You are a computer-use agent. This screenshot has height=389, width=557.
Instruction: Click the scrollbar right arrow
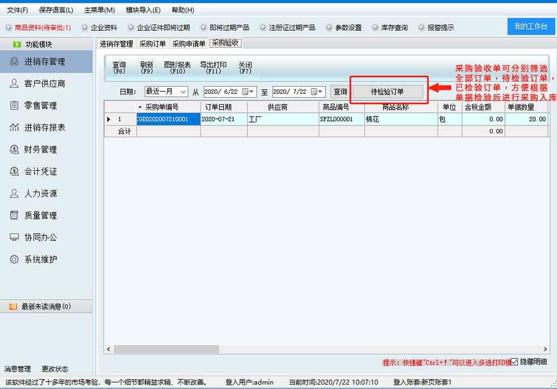(x=545, y=349)
